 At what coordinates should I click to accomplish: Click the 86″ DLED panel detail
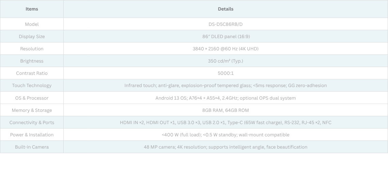pyautogui.click(x=226, y=36)
